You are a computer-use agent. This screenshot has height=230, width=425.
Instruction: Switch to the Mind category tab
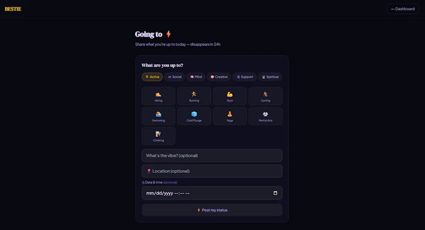point(196,77)
